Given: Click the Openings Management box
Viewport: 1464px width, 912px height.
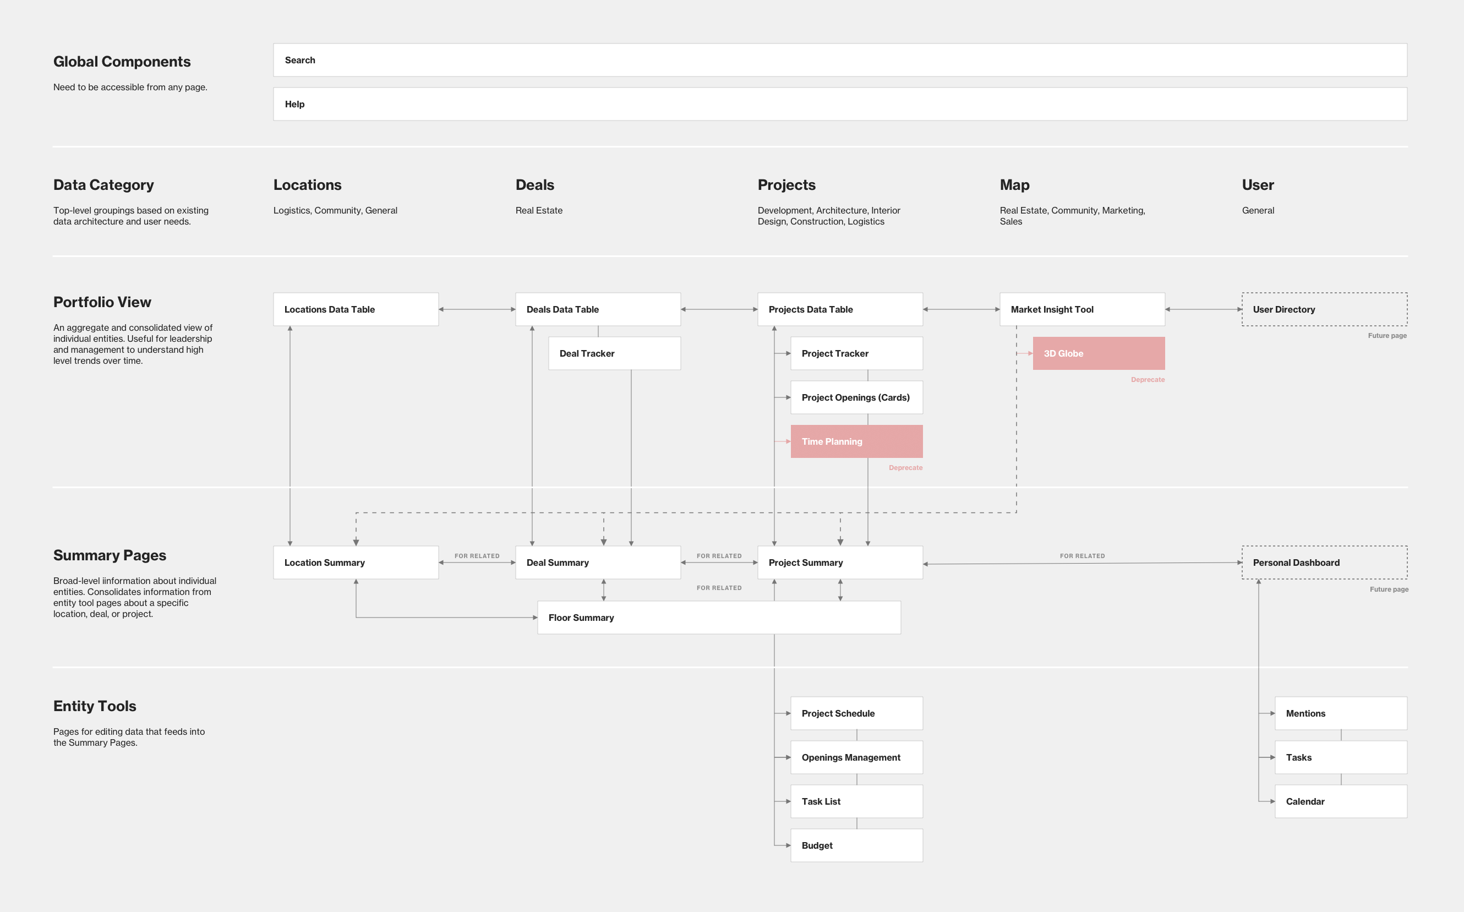Looking at the screenshot, I should point(856,757).
